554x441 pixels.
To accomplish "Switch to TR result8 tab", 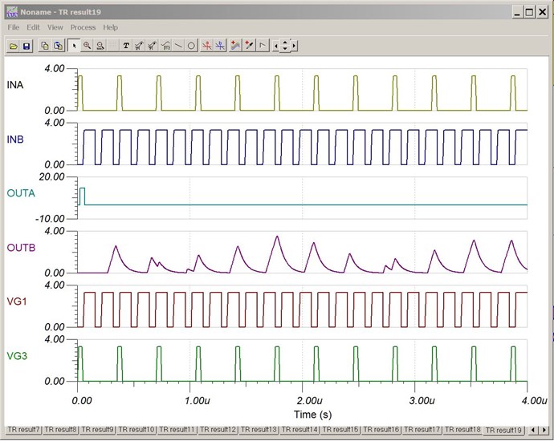I will [61, 430].
